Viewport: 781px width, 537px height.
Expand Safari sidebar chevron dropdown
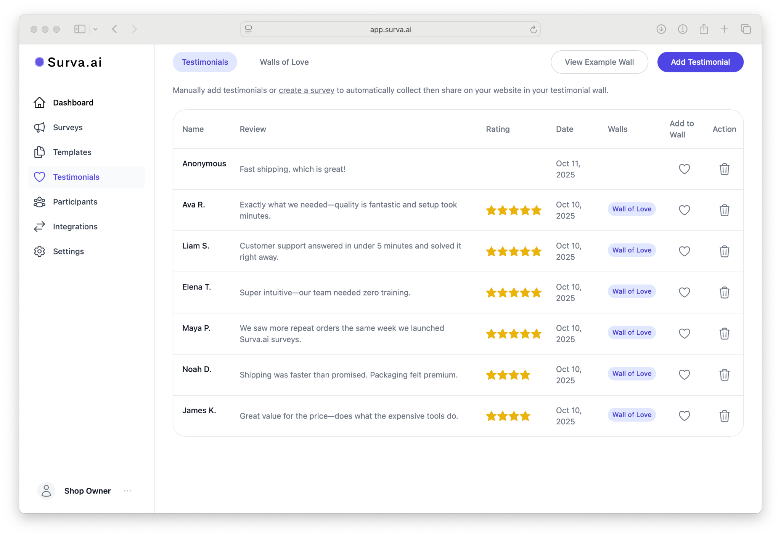(x=95, y=29)
